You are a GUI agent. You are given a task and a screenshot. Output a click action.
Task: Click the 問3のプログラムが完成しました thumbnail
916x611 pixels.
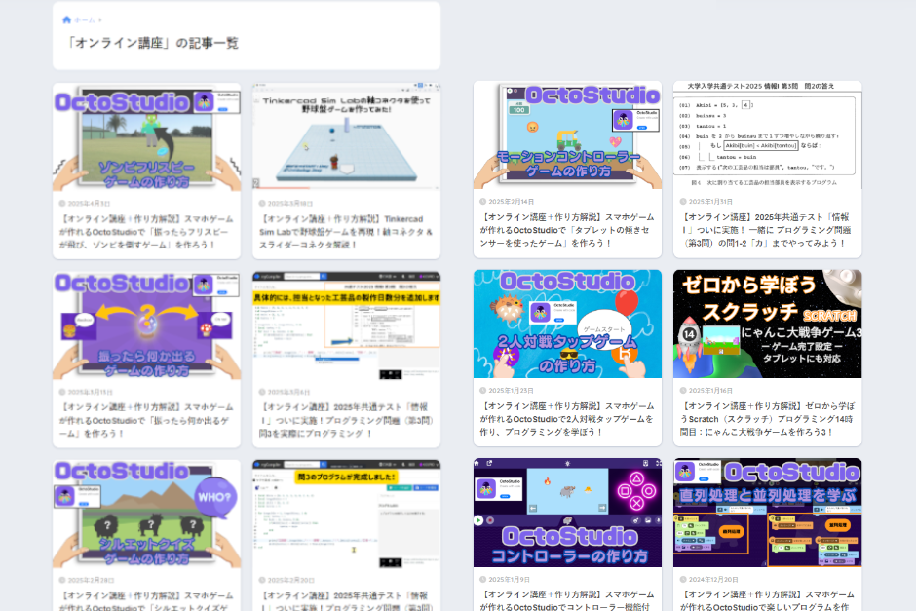pyautogui.click(x=346, y=514)
